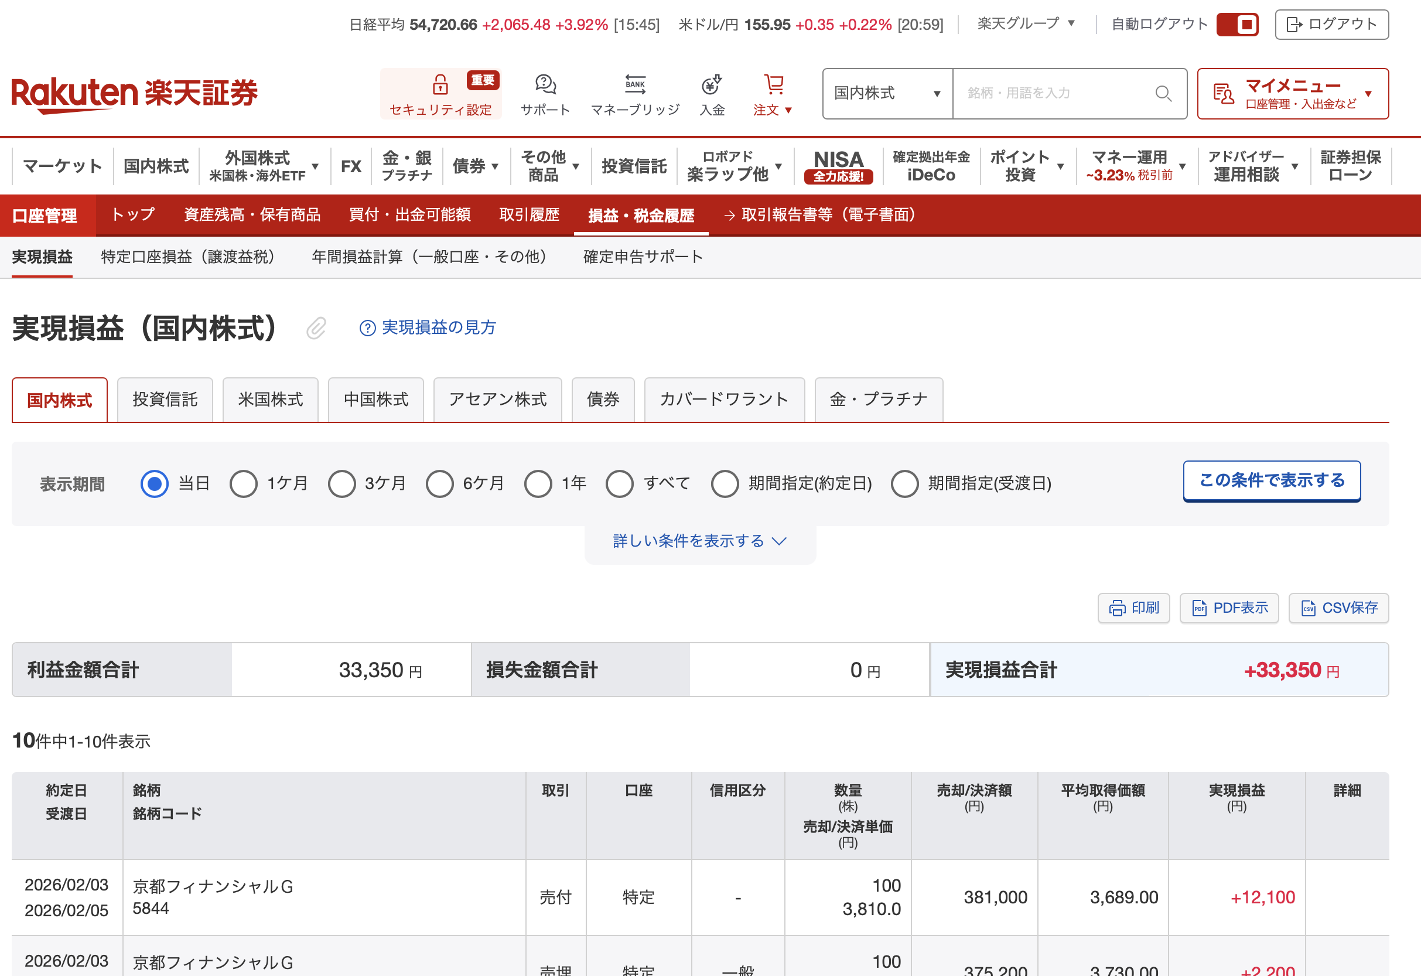Click the yen deposit (入金) icon
1421x976 pixels.
712,84
